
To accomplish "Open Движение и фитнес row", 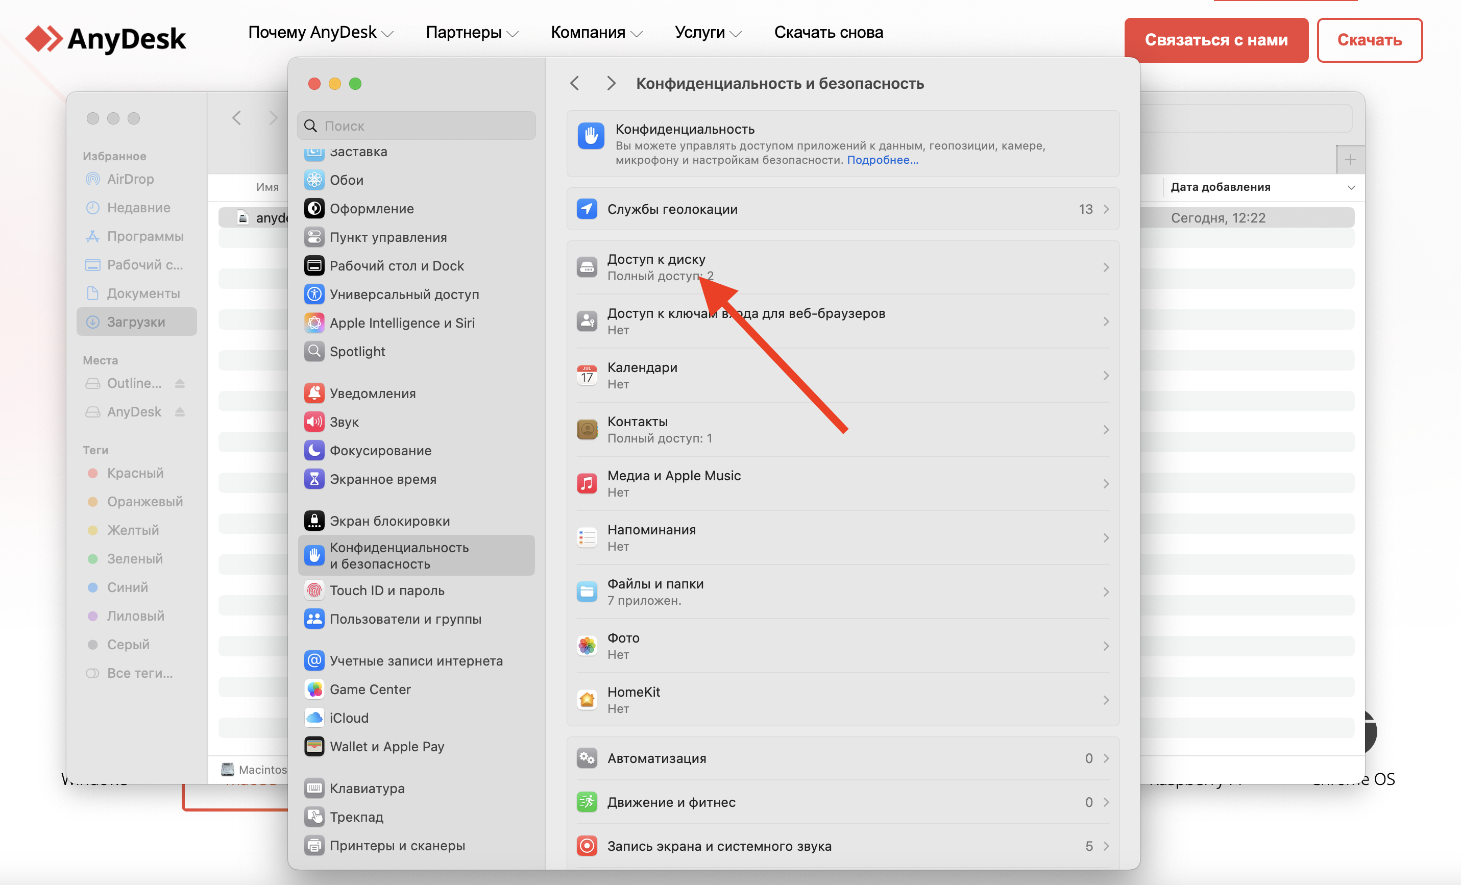I will (843, 802).
